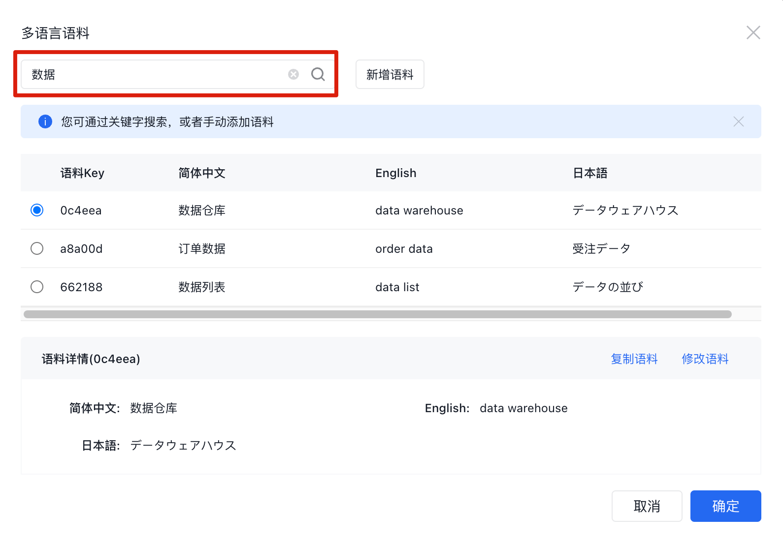Click table cell data list
Viewport: 783px width, 543px height.
tap(397, 287)
